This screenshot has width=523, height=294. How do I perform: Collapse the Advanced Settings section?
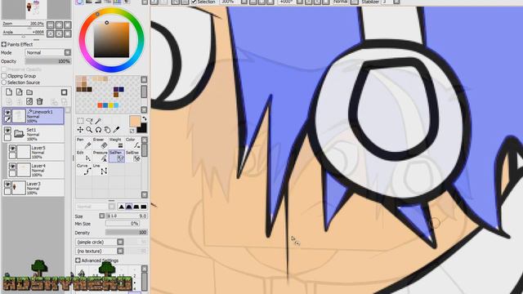pos(78,261)
